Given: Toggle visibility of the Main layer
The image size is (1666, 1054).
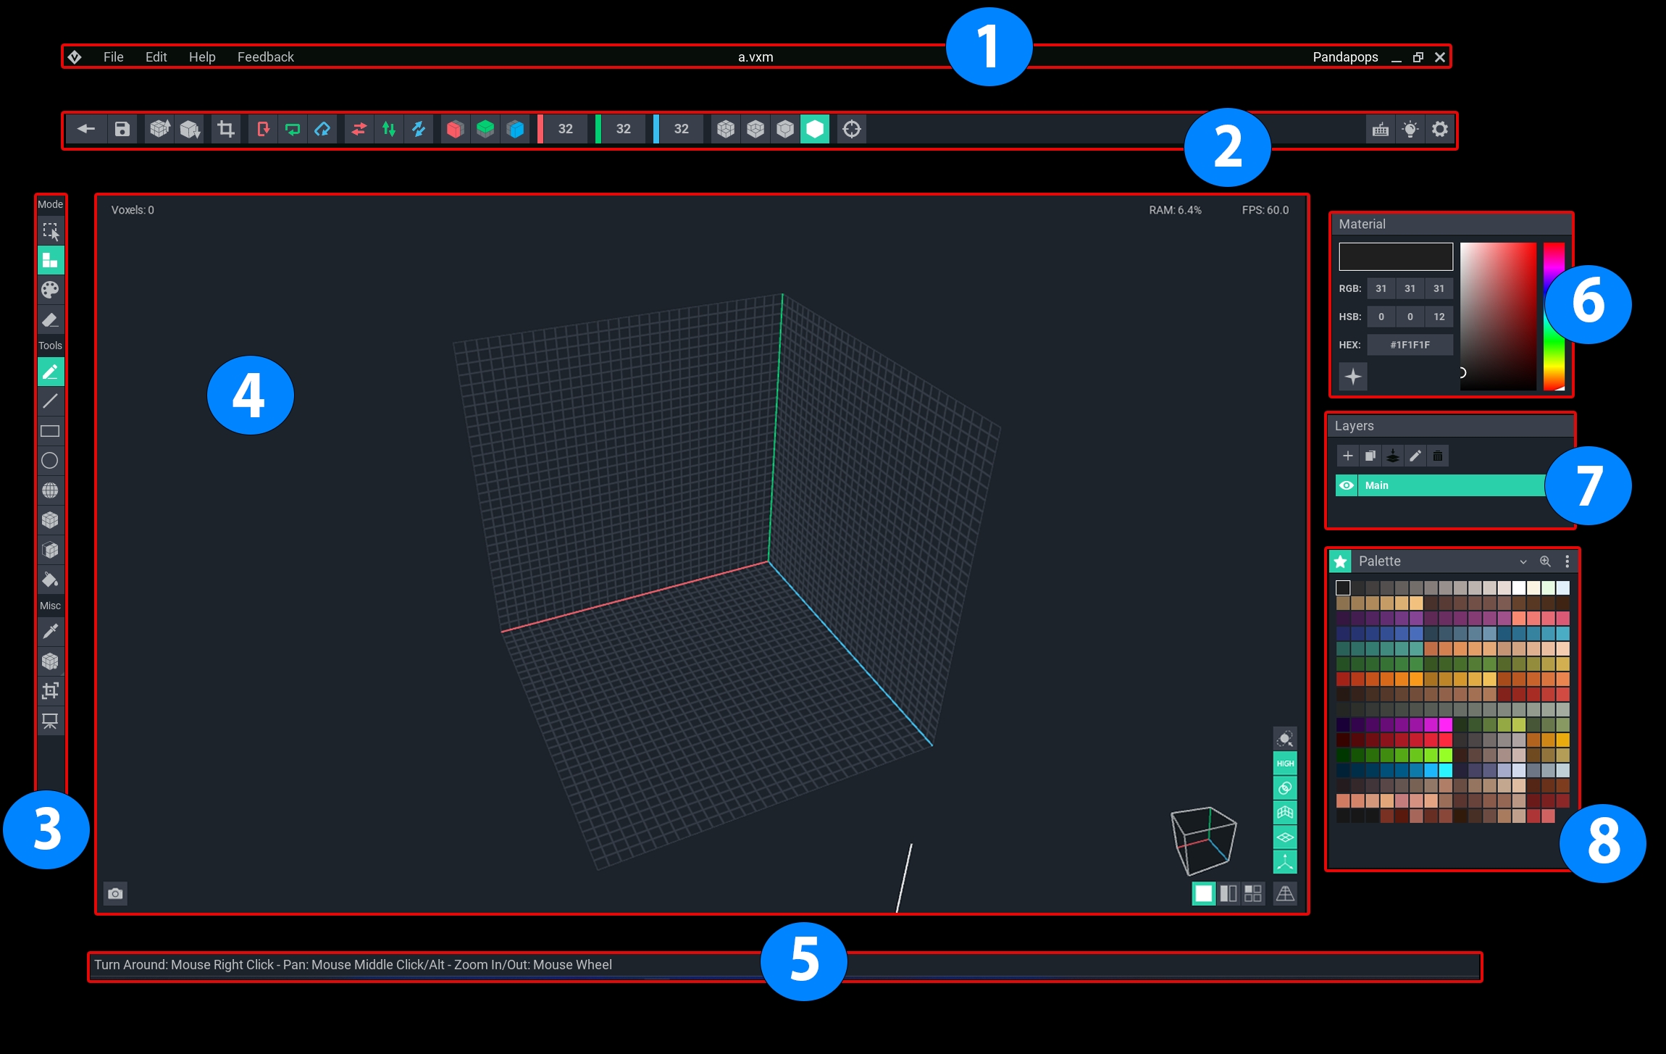Looking at the screenshot, I should tap(1347, 486).
